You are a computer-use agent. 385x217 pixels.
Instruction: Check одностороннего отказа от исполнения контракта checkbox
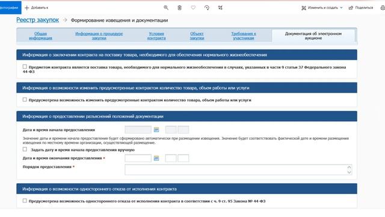(x=25, y=201)
